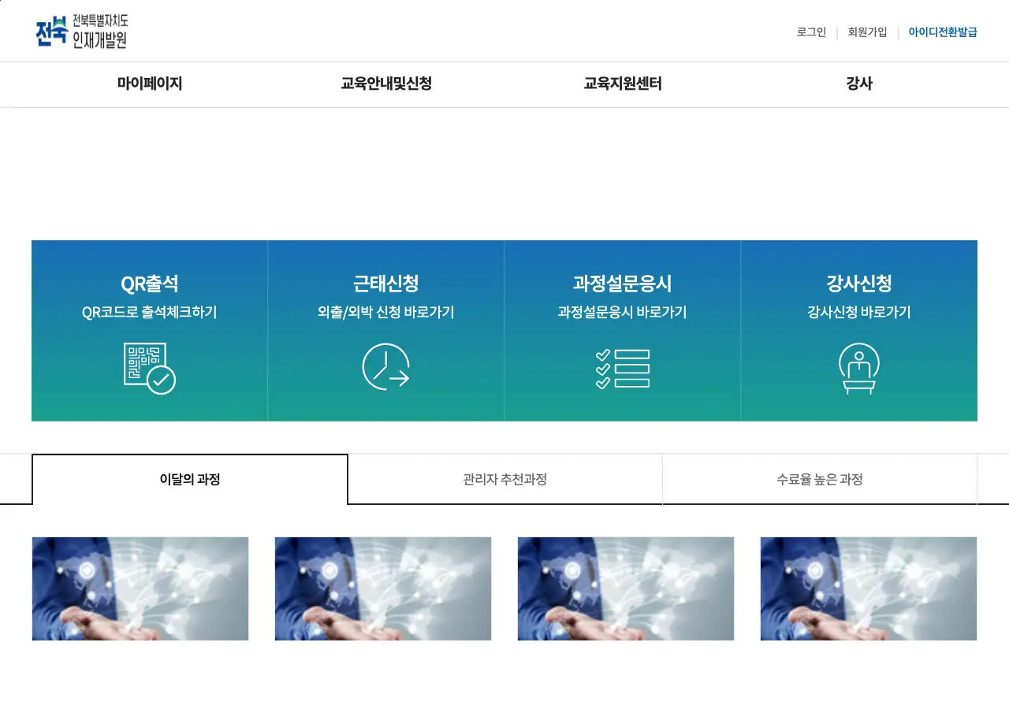Viewport: 1009px width, 709px height.
Task: Open the 교육안내및신청 menu
Action: click(386, 84)
